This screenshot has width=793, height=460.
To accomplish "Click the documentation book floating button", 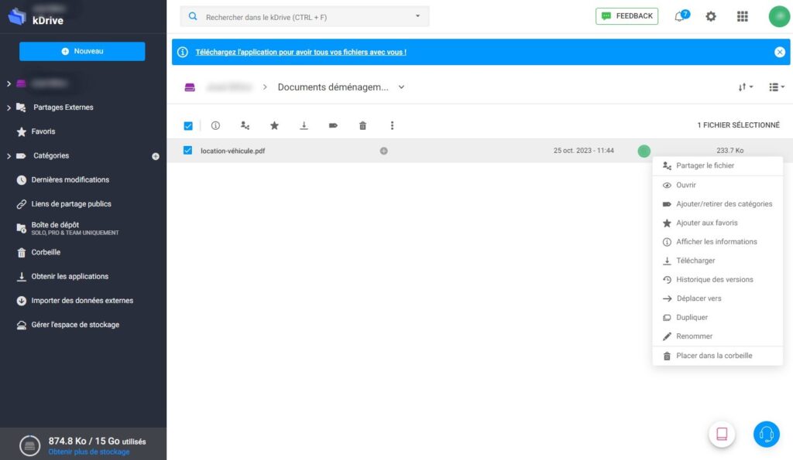I will coord(722,434).
